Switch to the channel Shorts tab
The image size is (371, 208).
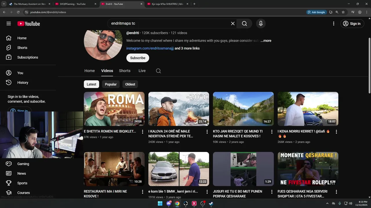[125, 71]
